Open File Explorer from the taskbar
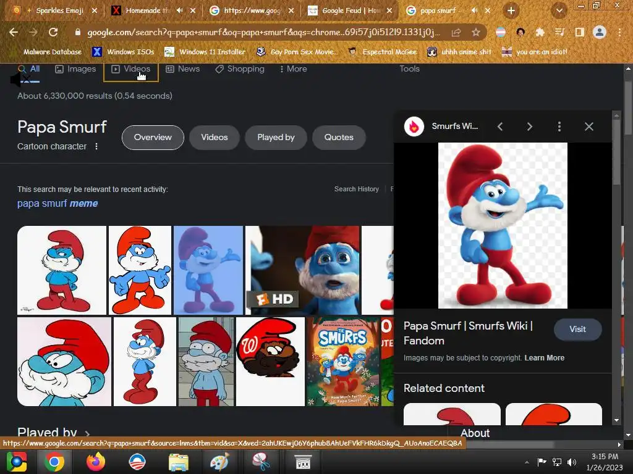This screenshot has height=474, width=633. [179, 462]
